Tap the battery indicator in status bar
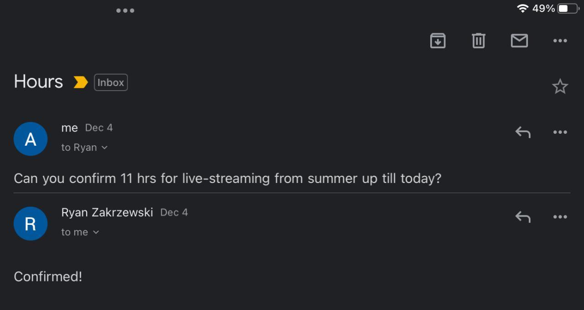This screenshot has width=584, height=310. point(568,8)
